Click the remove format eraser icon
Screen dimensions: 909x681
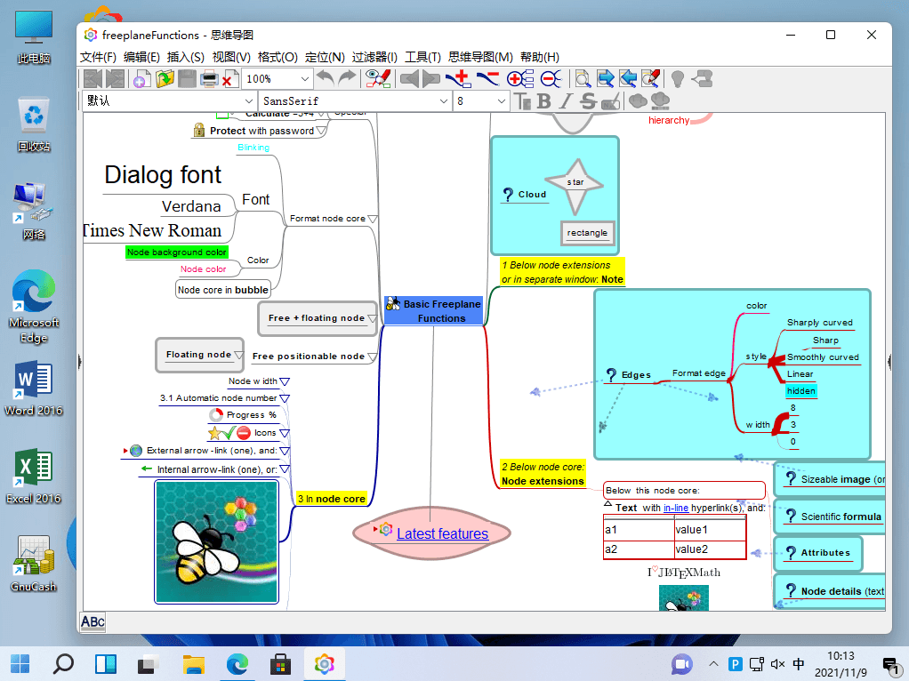pyautogui.click(x=610, y=101)
